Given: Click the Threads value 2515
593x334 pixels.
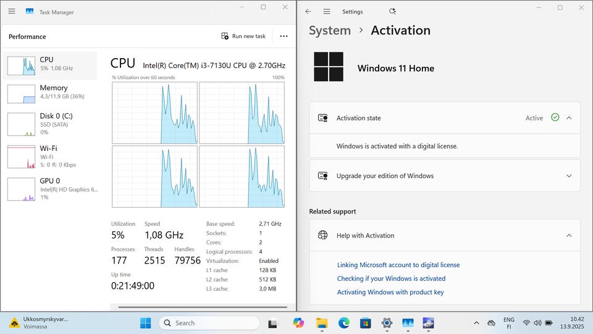Looking at the screenshot, I should [x=154, y=260].
